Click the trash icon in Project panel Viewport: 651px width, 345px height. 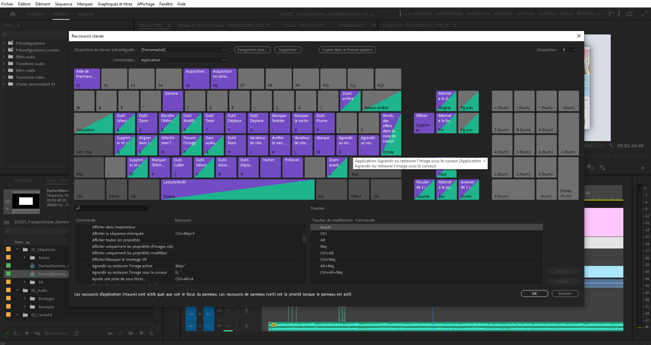click(151, 333)
